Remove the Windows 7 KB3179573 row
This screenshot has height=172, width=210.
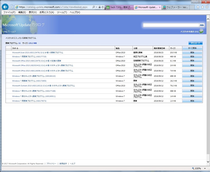coord(192,101)
